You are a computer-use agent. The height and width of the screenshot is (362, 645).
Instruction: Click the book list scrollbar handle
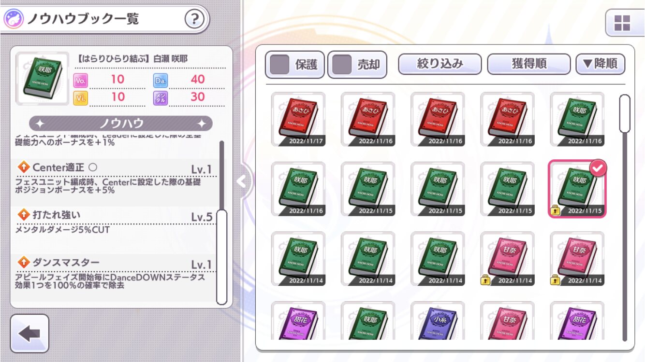625,113
